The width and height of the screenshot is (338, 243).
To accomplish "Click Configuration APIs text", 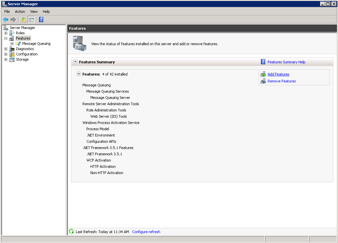I will coord(101,141).
